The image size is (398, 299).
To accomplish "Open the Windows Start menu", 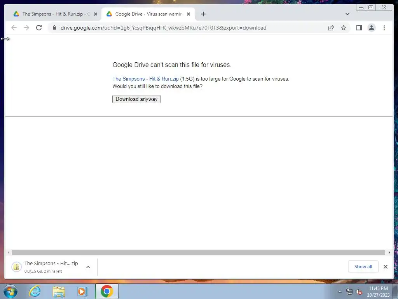I will (10, 291).
